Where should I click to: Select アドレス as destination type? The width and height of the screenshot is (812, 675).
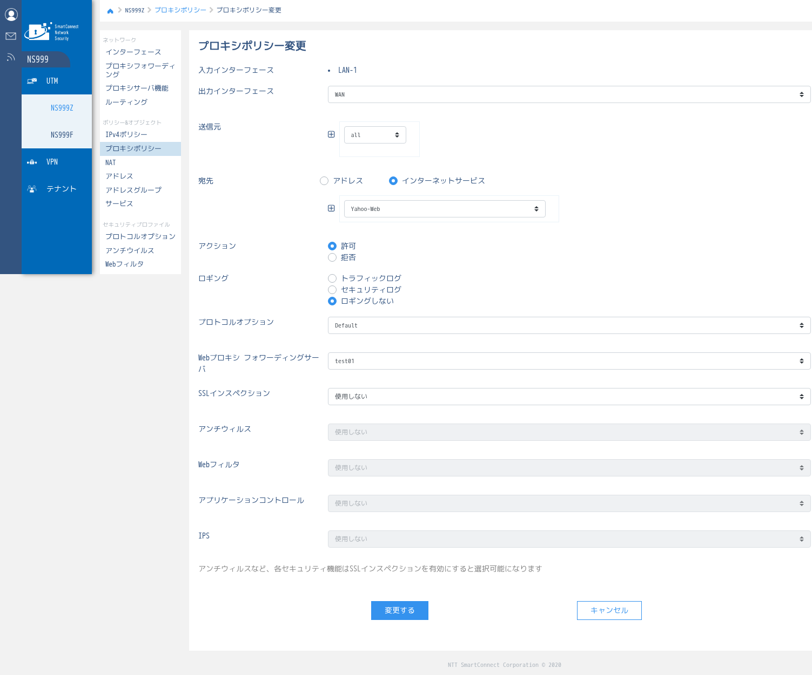pos(324,181)
